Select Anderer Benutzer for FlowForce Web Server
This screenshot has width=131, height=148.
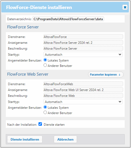pos(45,112)
